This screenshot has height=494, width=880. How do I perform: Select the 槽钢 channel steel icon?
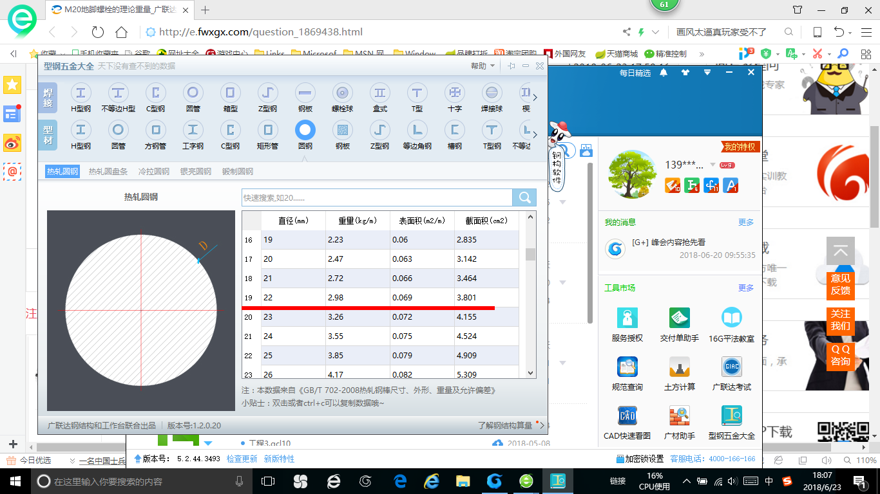point(455,135)
